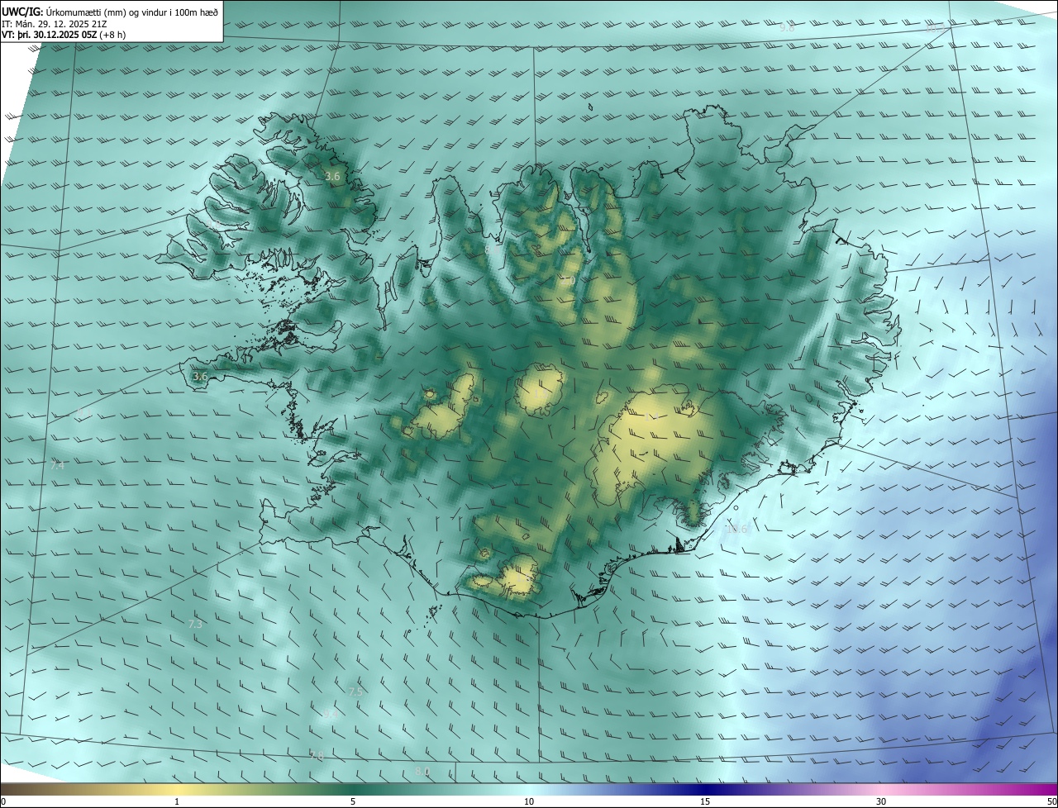
Task: Click the colorbar tick label 0
Action: [2, 801]
